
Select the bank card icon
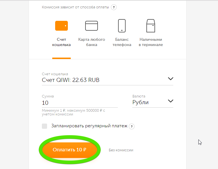(92, 26)
